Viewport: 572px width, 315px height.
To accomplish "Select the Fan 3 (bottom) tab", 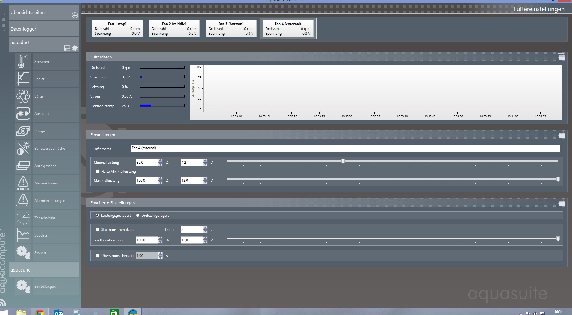I will click(x=231, y=28).
